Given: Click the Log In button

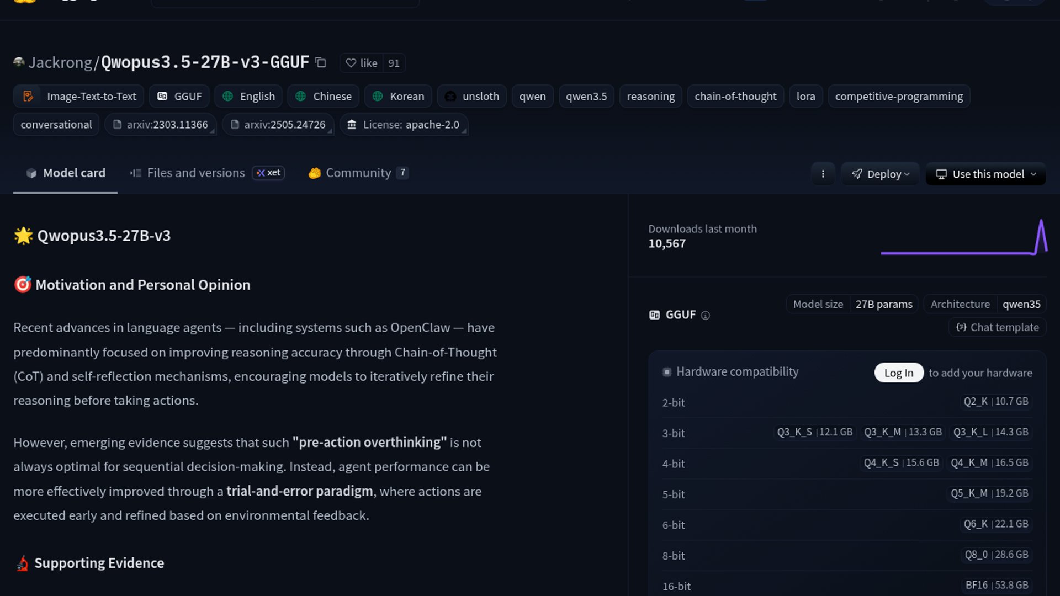Looking at the screenshot, I should pos(898,372).
